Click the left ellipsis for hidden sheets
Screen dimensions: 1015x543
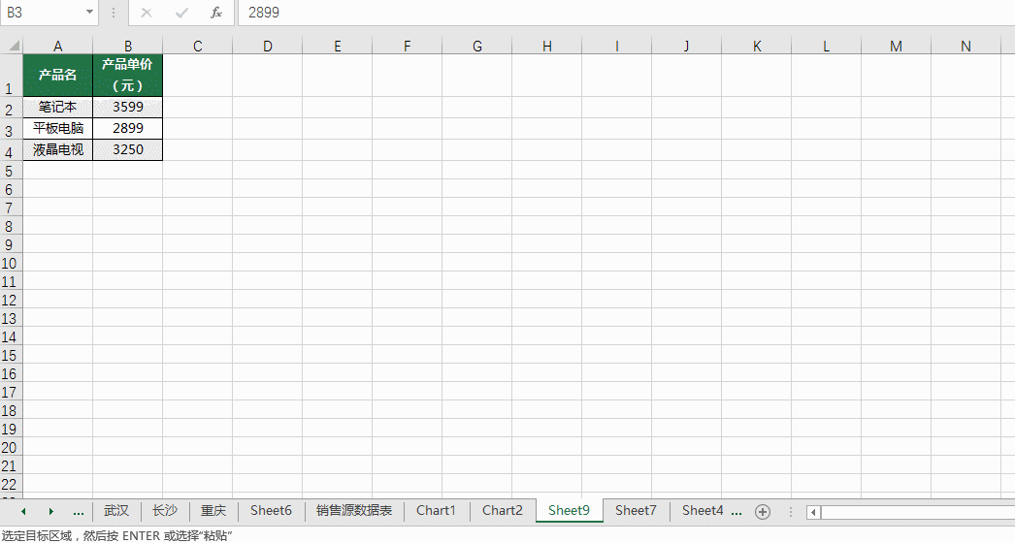click(x=79, y=512)
